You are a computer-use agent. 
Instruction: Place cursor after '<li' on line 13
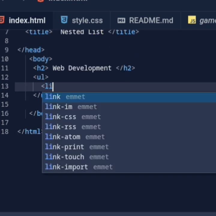point(53,87)
